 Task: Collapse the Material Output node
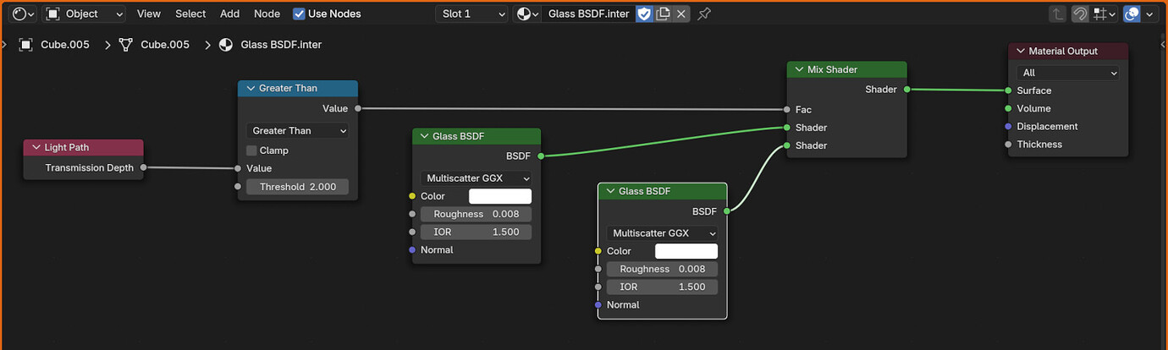click(1020, 51)
